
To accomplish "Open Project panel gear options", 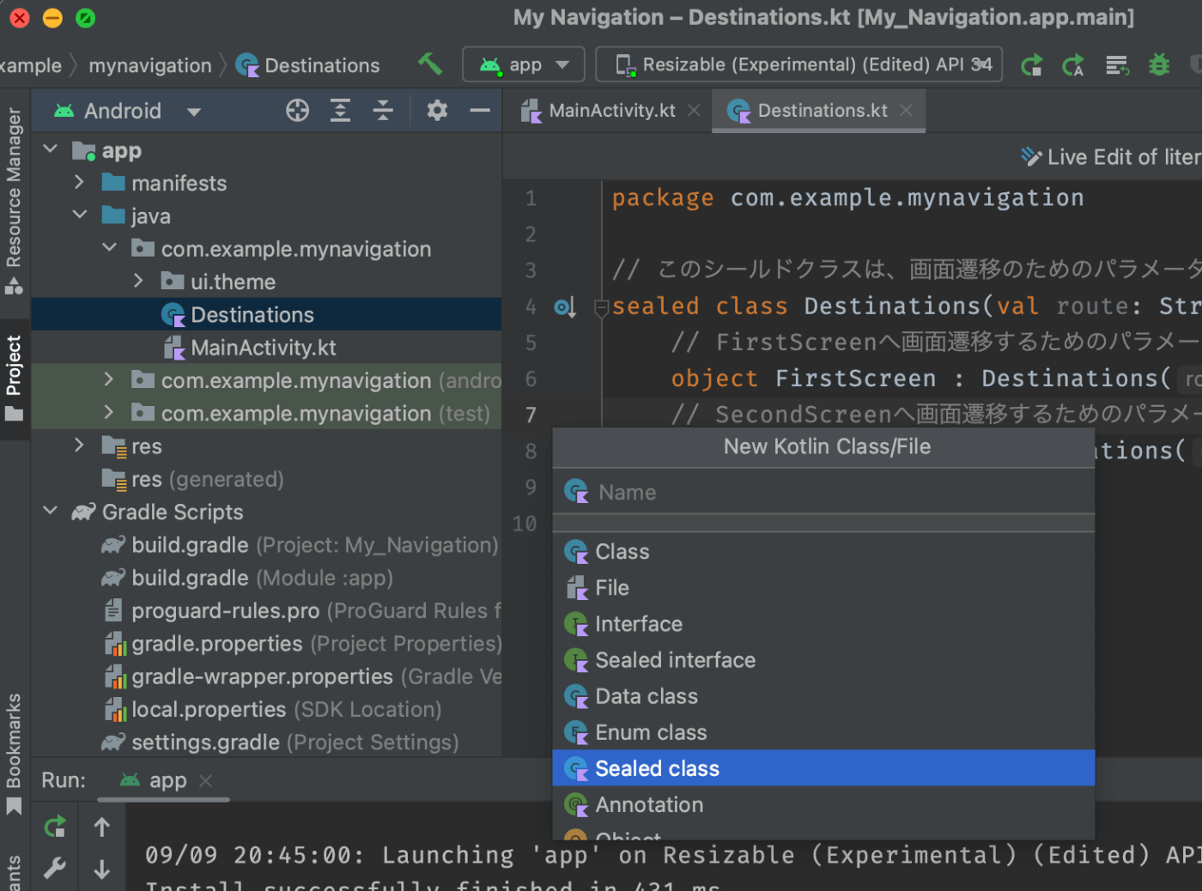I will click(437, 111).
